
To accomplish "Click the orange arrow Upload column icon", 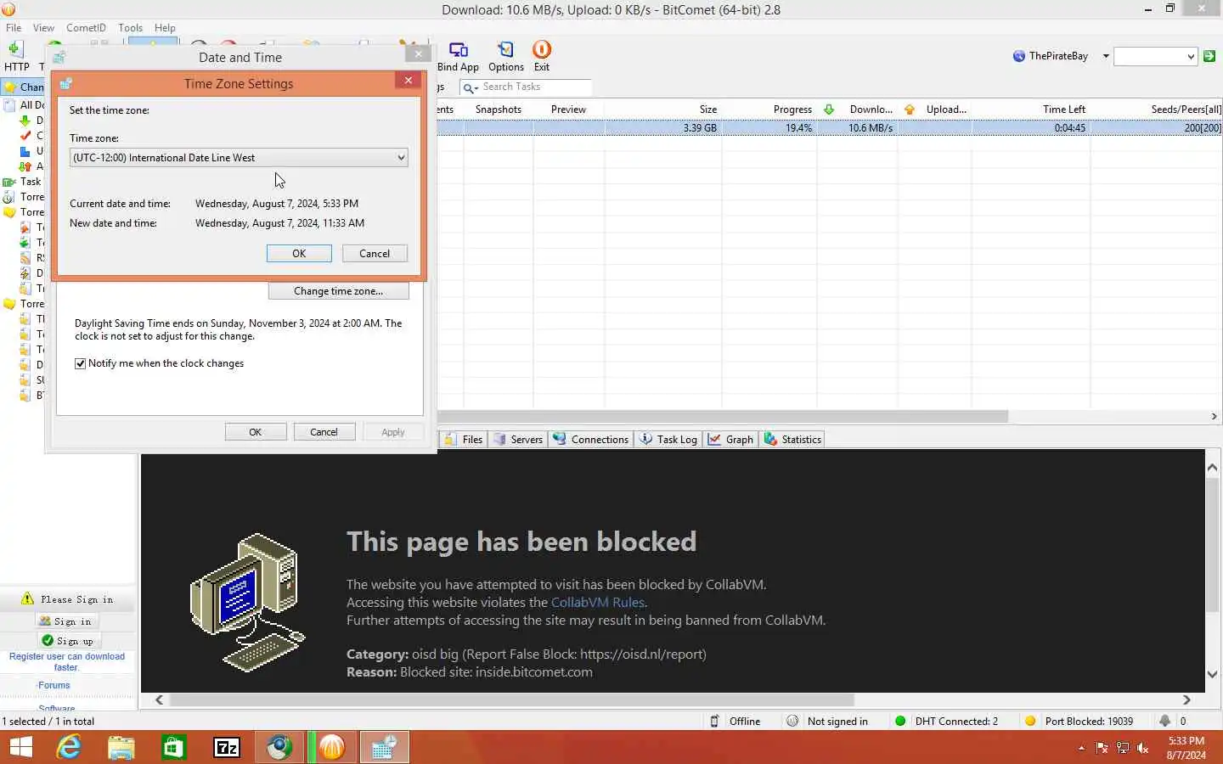I will (910, 110).
